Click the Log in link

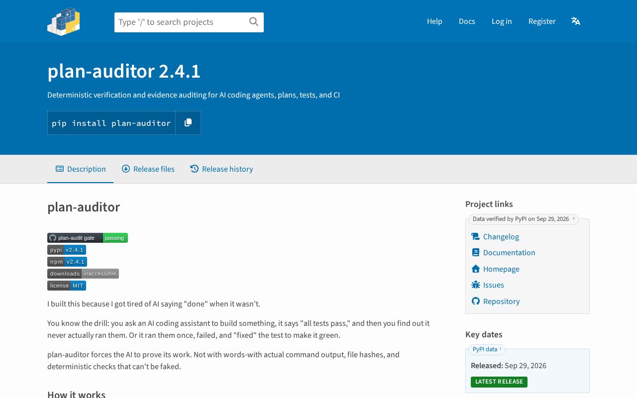coord(502,21)
